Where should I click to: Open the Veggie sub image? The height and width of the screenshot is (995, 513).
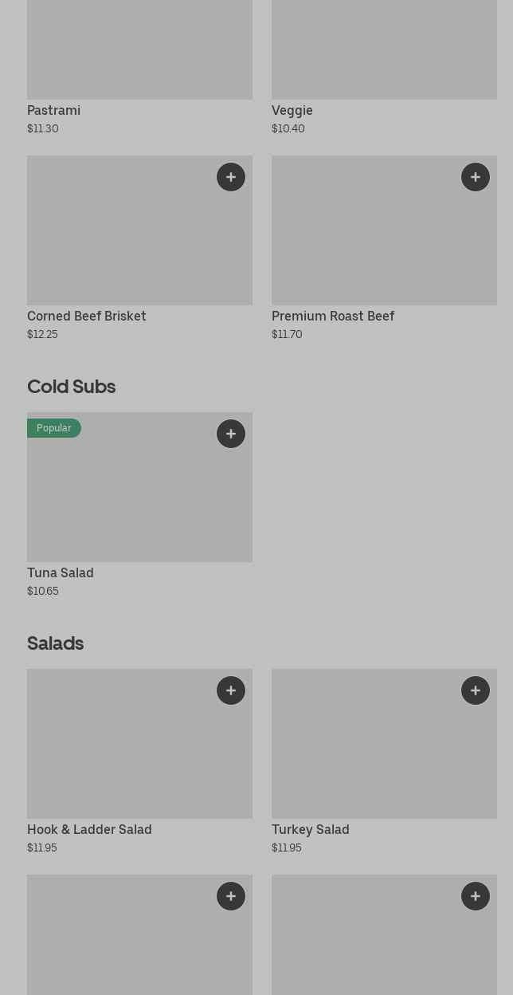tap(384, 49)
